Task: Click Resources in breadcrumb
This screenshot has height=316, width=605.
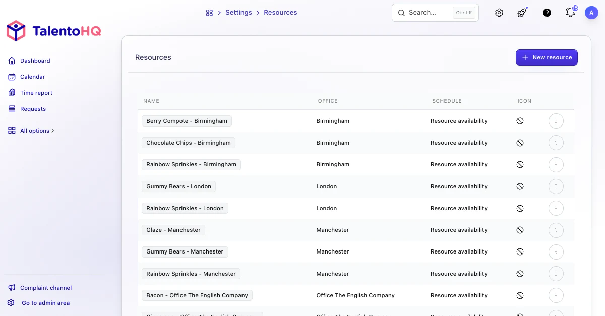Action: coord(280,13)
